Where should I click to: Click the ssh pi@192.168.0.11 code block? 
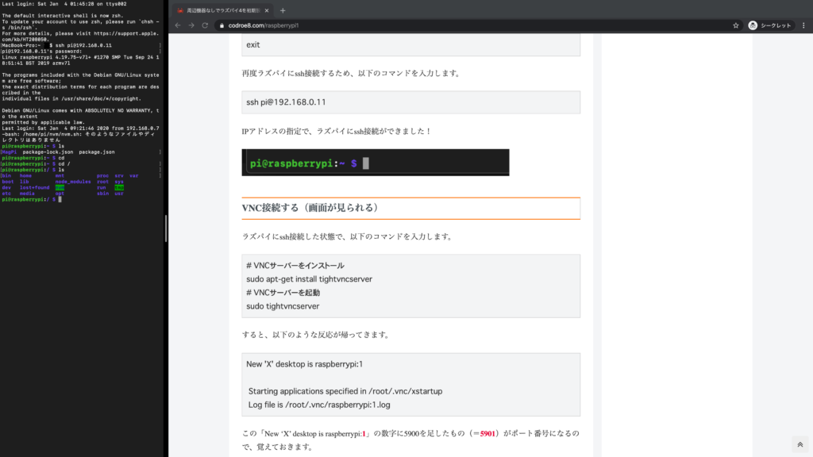click(410, 102)
